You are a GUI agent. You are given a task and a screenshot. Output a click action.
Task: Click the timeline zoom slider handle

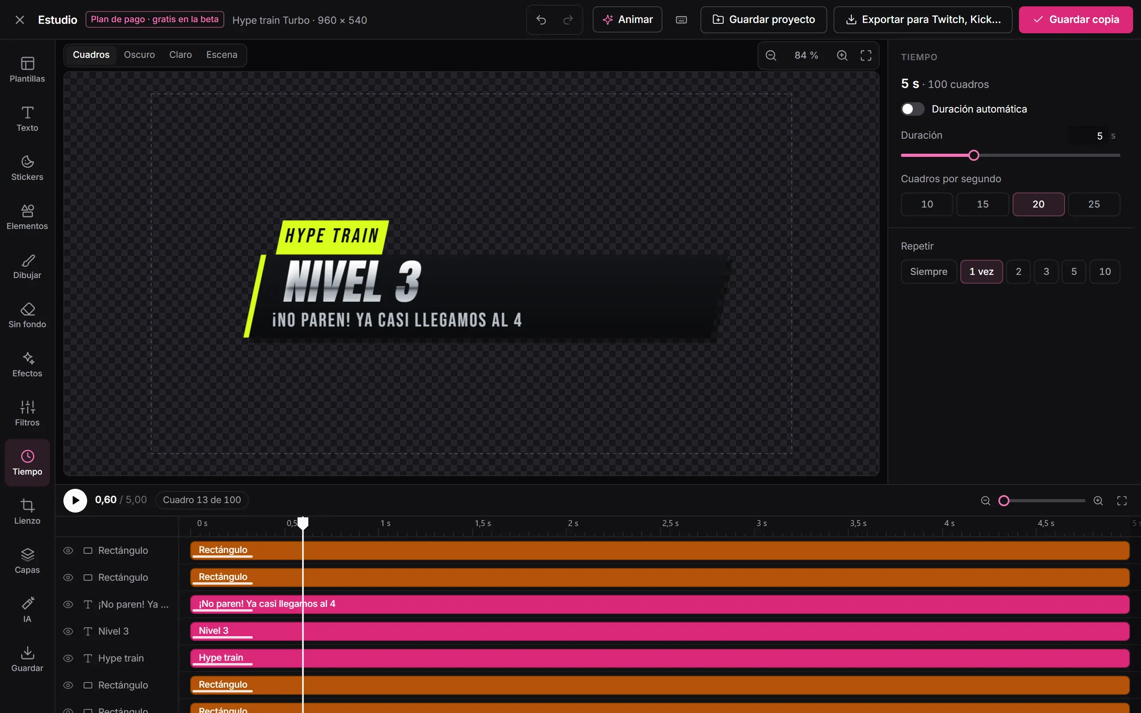point(1004,500)
